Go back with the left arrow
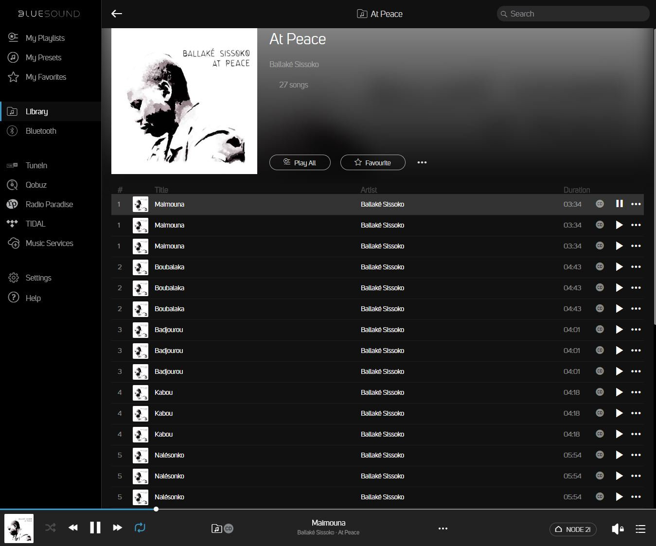This screenshot has height=546, width=656. pos(117,14)
